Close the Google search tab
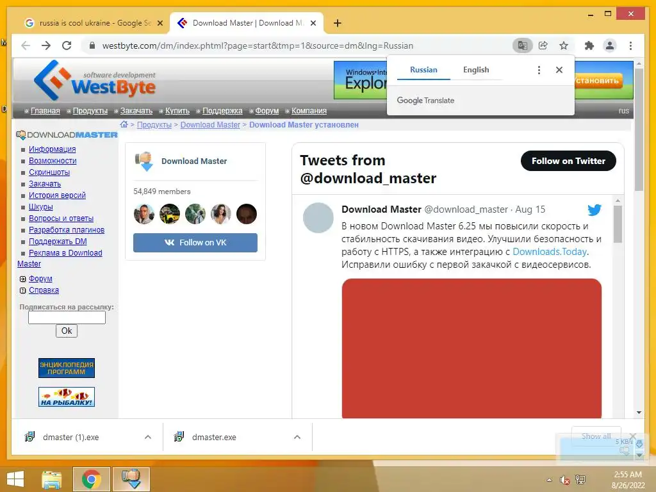The width and height of the screenshot is (656, 492). tap(160, 24)
